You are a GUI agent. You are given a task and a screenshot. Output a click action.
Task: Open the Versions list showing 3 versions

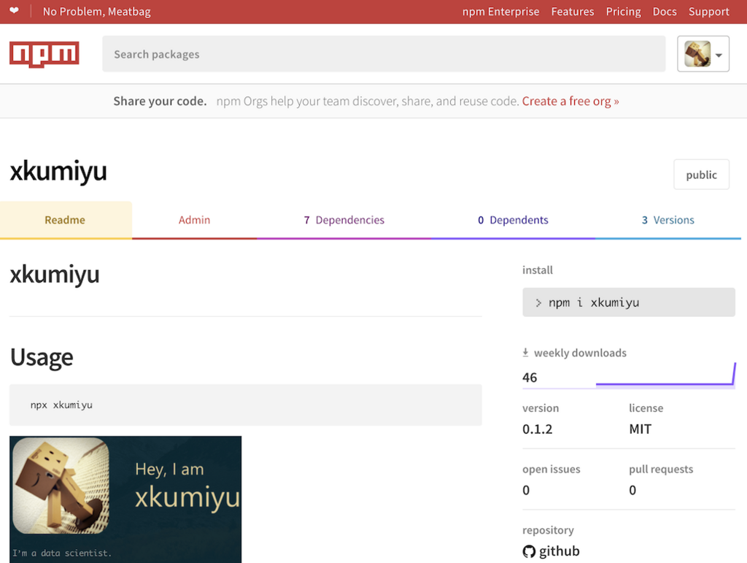(668, 220)
